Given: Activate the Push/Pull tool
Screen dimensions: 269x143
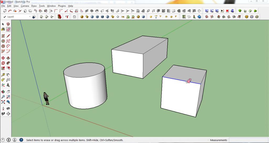Looking at the screenshot, I should click(x=8, y=58).
